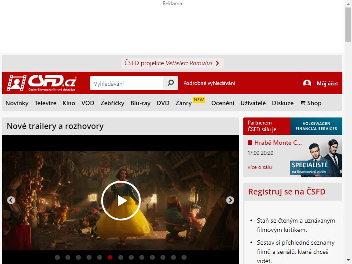Viewport: 352px width, 264px height.
Task: Open the Diskuze menu
Action: click(282, 103)
